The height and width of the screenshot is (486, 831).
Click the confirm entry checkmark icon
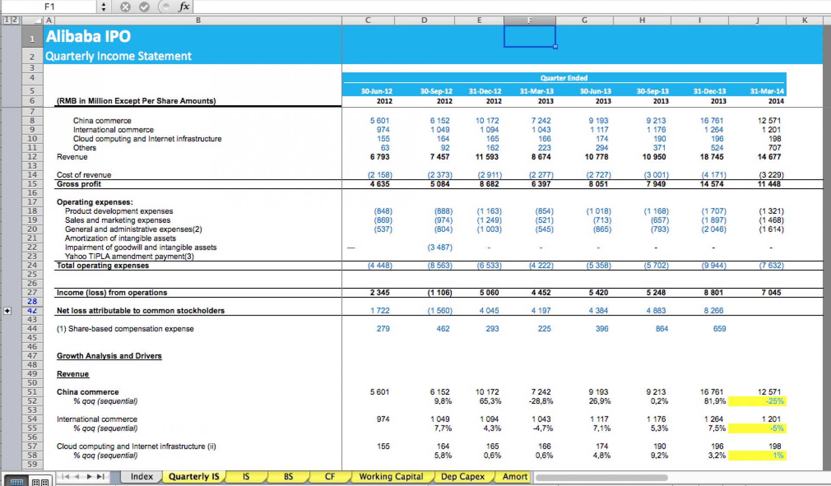coord(145,6)
